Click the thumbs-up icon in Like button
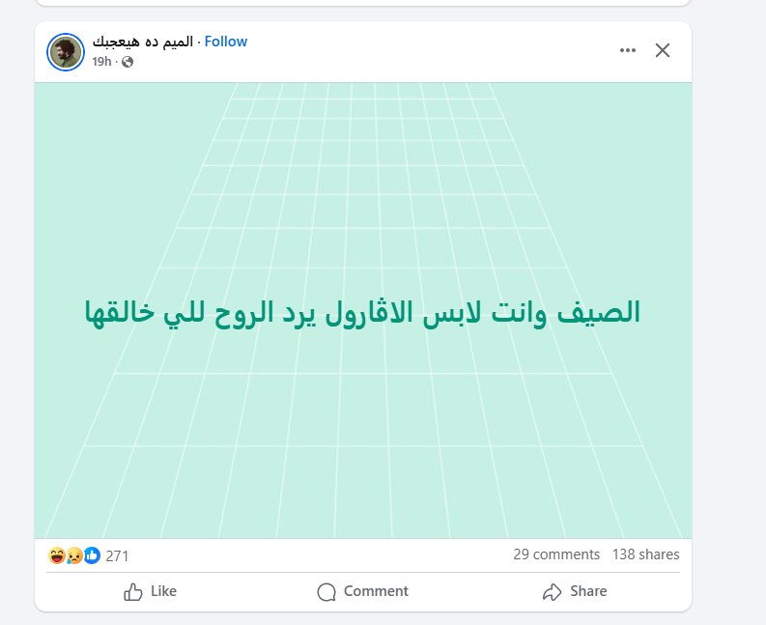 point(133,591)
